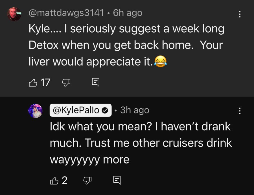Visit the @mattdawgs3141 channel via username
This screenshot has width=254, height=195.
tap(66, 13)
